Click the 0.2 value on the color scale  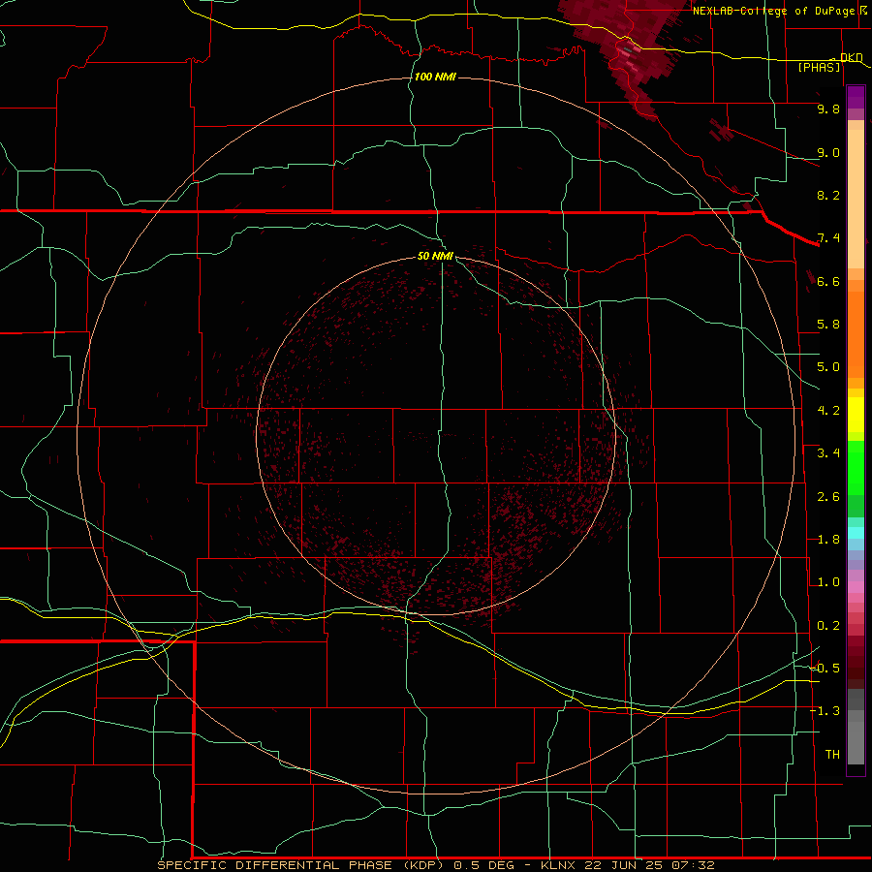828,626
